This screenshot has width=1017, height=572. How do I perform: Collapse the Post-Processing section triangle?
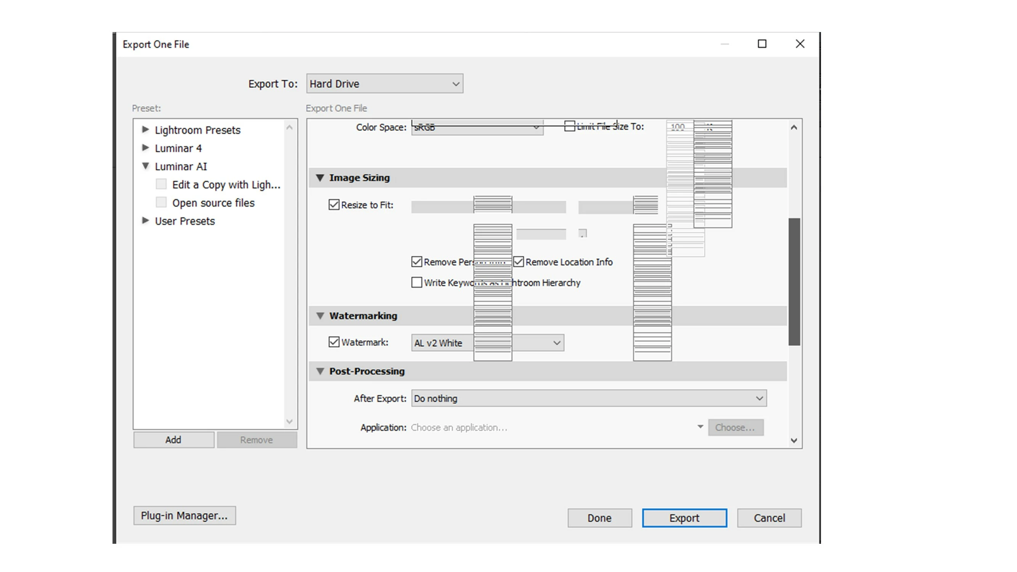click(320, 371)
